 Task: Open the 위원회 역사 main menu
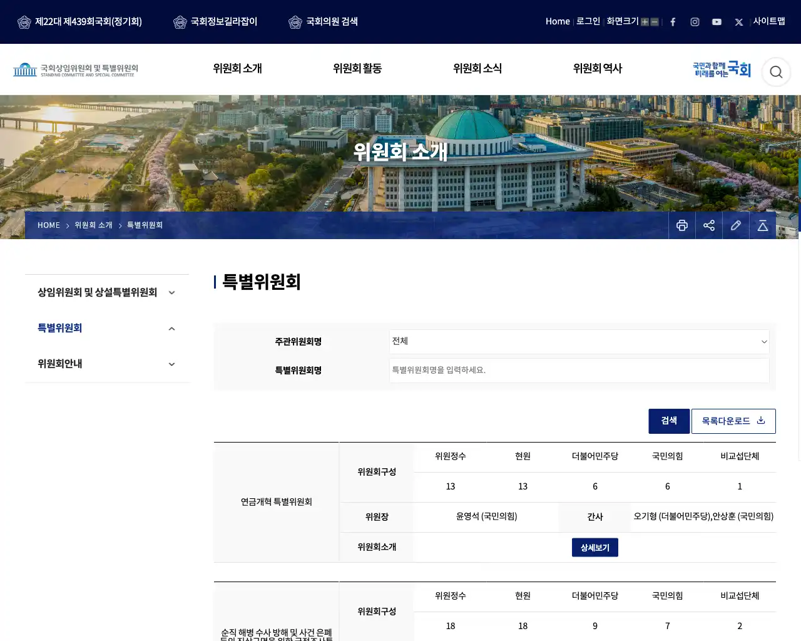coord(598,69)
